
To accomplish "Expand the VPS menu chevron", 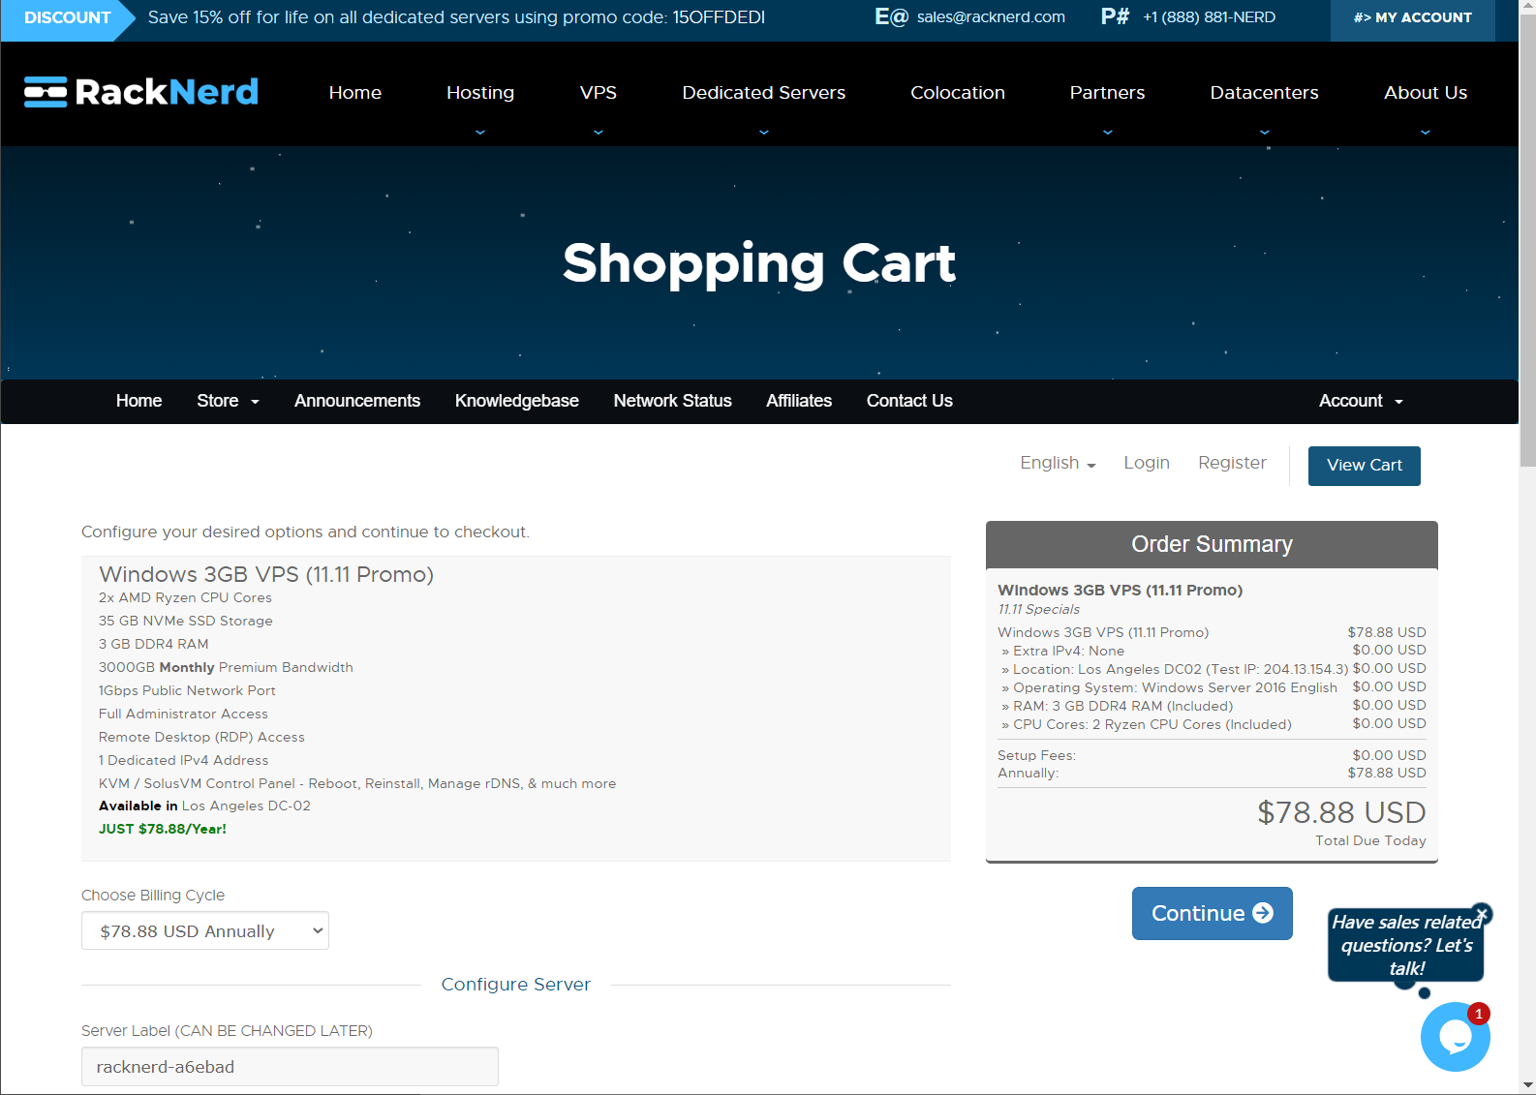I will point(599,133).
